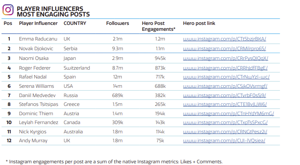Open Serena Williams' hero post link
This screenshot has width=300, height=165.
(225, 86)
